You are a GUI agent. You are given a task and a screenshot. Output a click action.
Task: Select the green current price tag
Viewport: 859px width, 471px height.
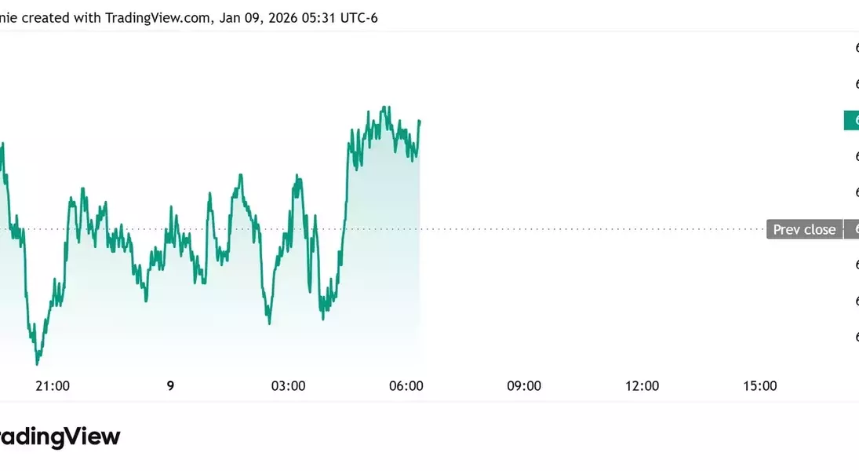[x=852, y=120]
